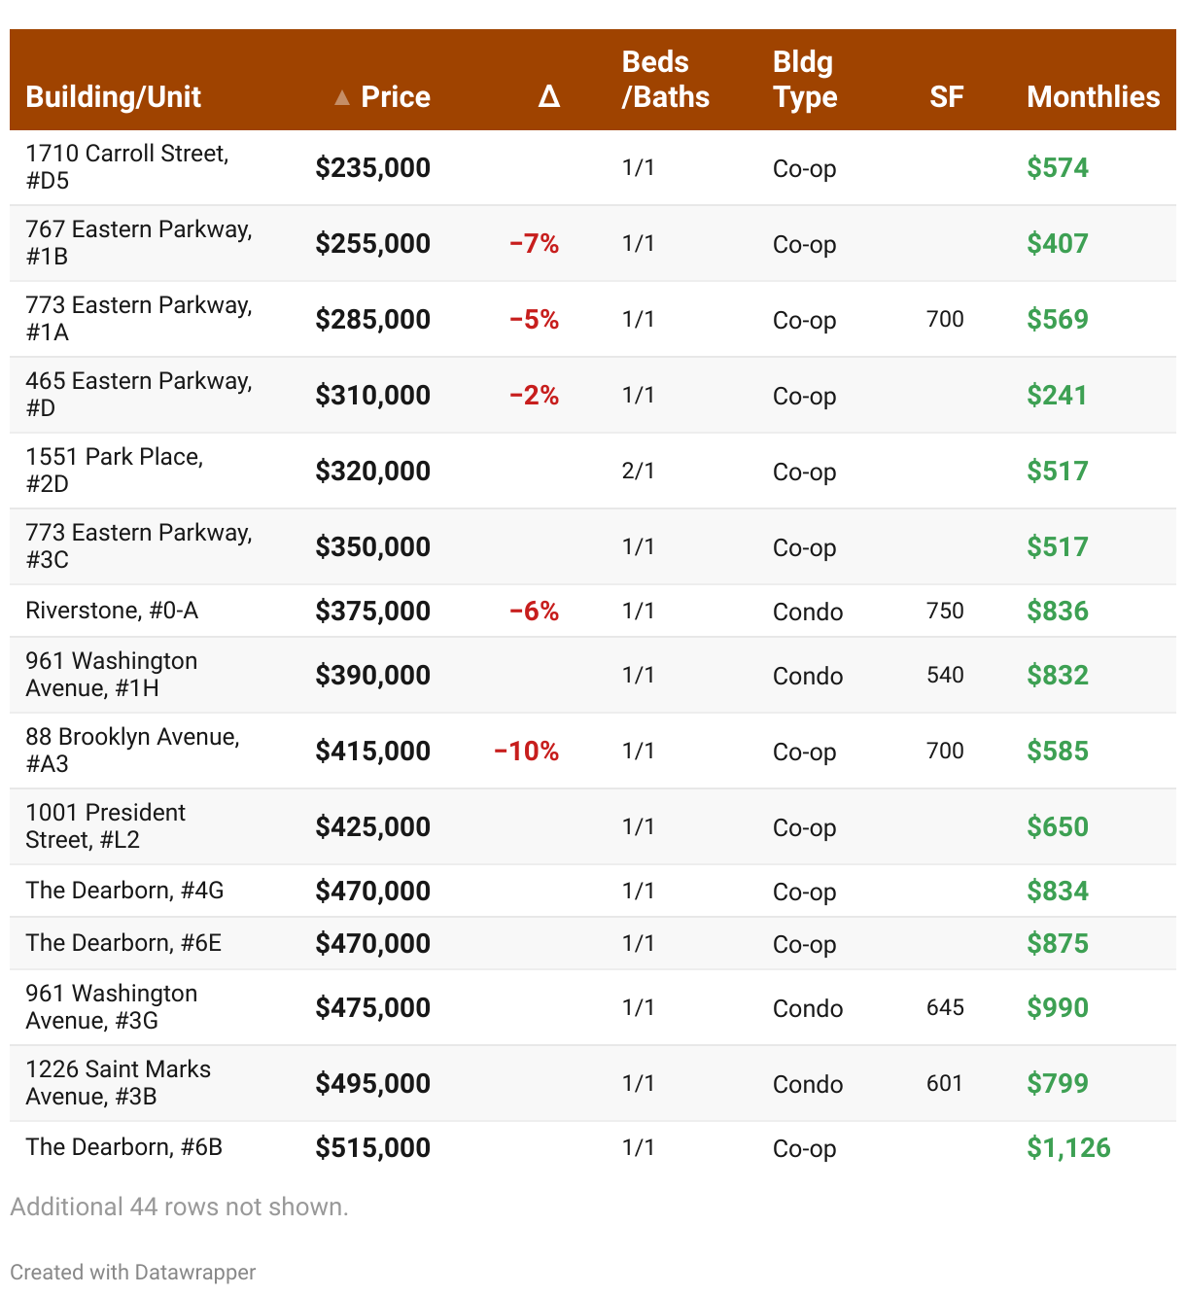Click Condo type for 961 Washington Avenue, #1H

(x=807, y=676)
